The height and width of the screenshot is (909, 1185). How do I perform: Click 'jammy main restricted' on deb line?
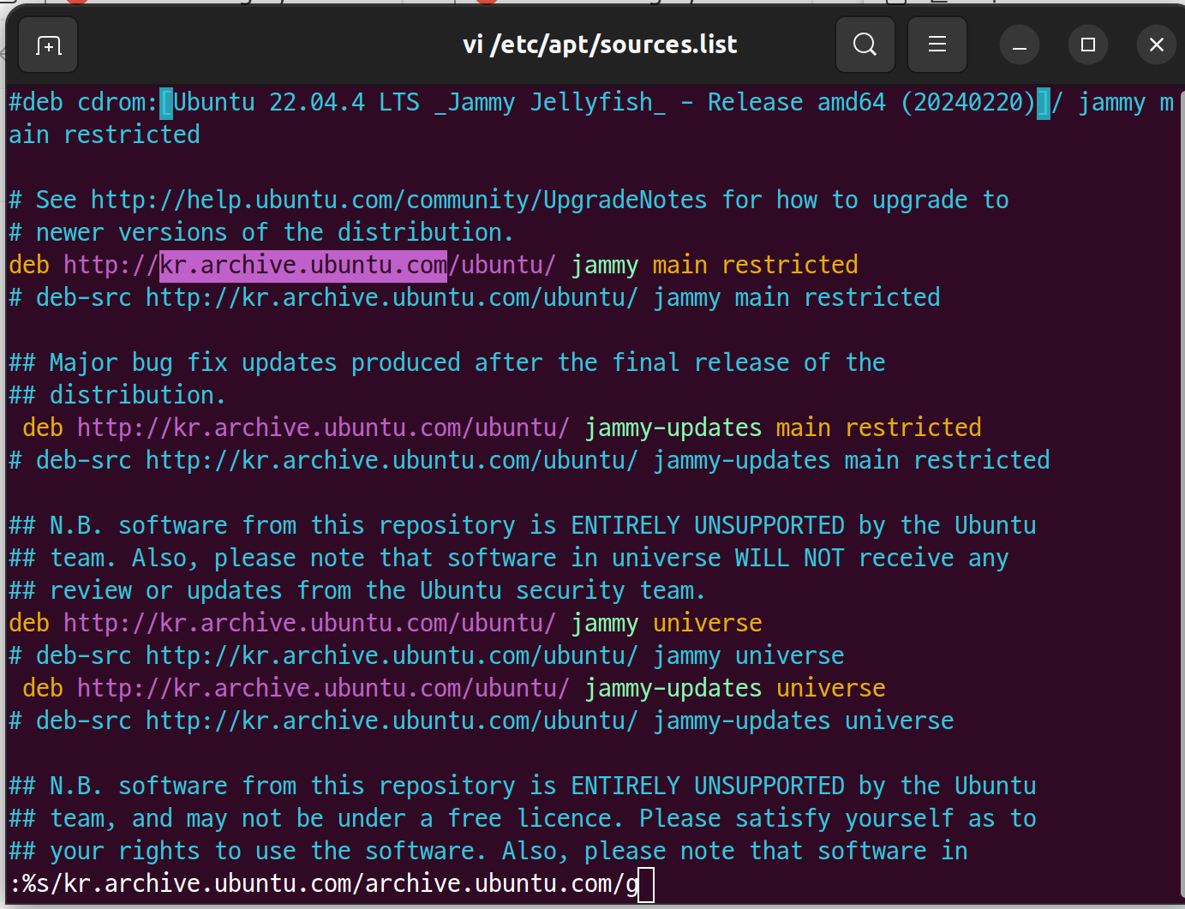715,266
